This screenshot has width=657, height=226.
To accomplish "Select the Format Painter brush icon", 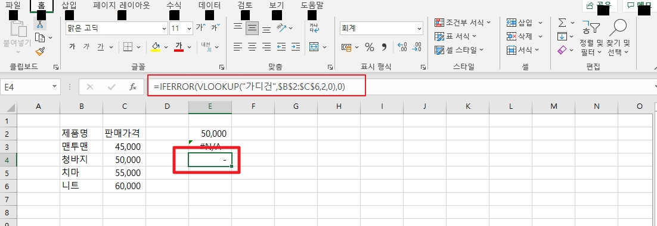I will pos(40,51).
